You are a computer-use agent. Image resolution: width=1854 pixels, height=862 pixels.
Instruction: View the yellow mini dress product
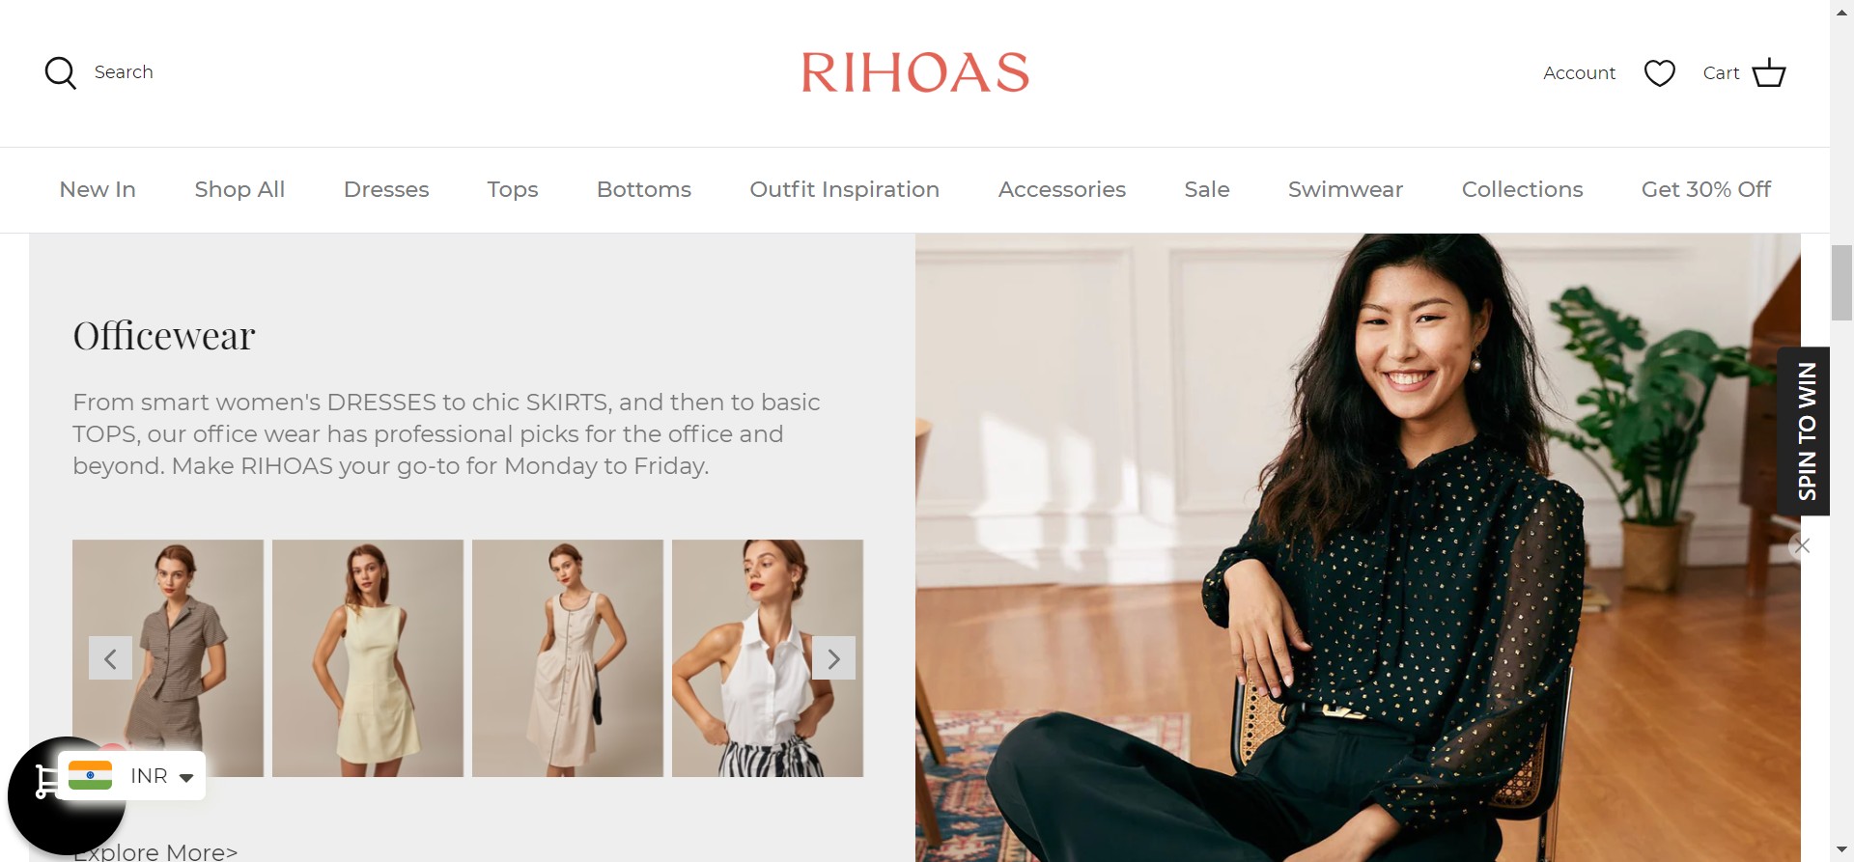368,658
